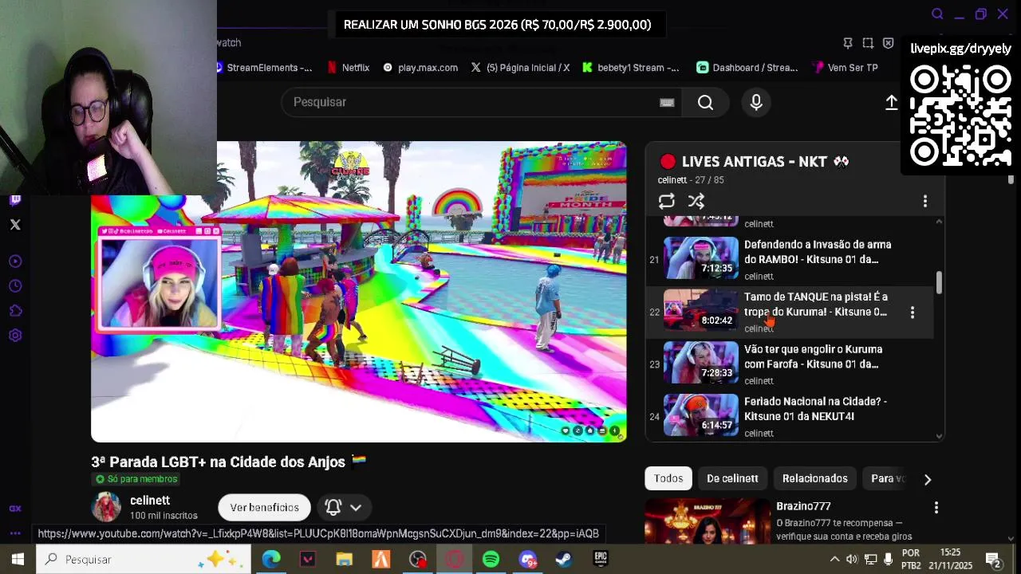Click the playlist panel scrollbar thumb
This screenshot has width=1021, height=574.
(x=939, y=282)
